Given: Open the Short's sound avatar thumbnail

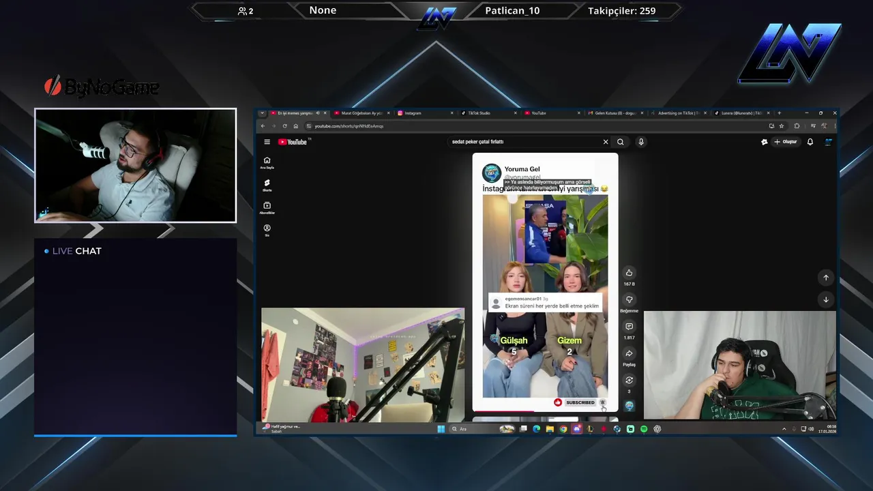Looking at the screenshot, I should pyautogui.click(x=629, y=406).
